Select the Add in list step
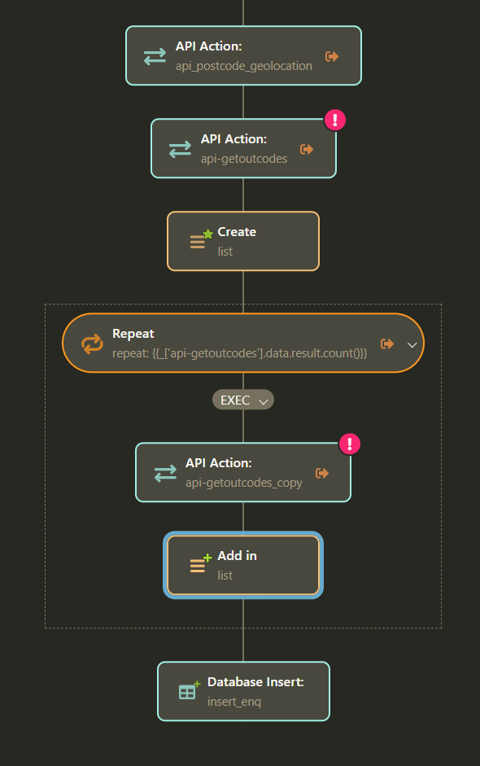480x766 pixels. 243,565
